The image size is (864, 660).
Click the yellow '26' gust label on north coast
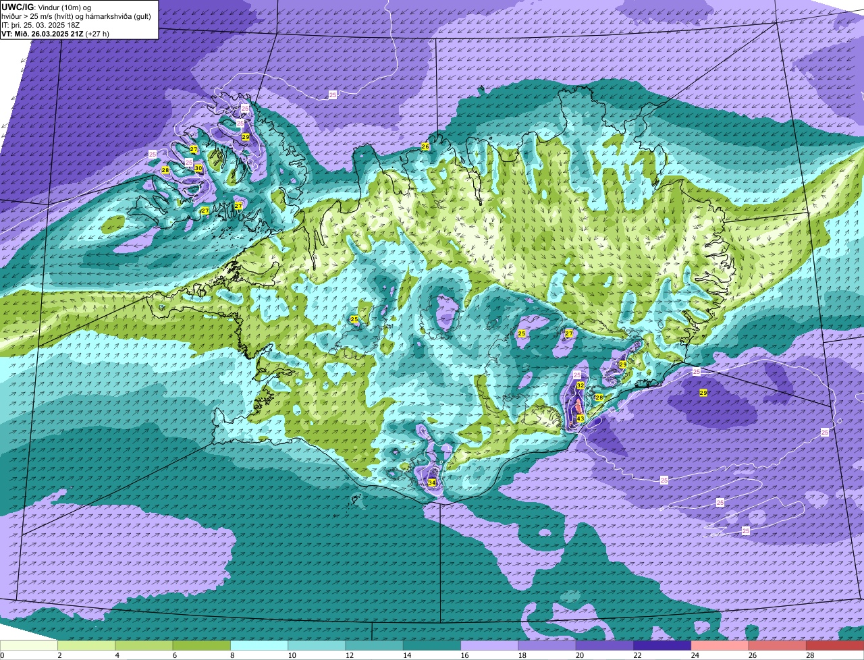click(x=425, y=146)
